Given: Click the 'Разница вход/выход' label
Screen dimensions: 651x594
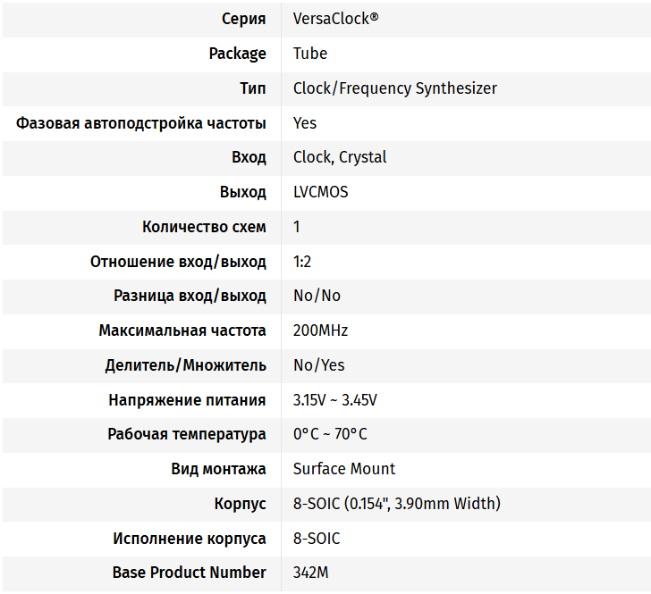Looking at the screenshot, I should (190, 296).
